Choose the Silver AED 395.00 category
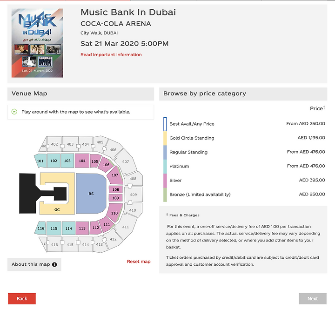Image resolution: width=335 pixels, height=309 pixels. [x=244, y=181]
